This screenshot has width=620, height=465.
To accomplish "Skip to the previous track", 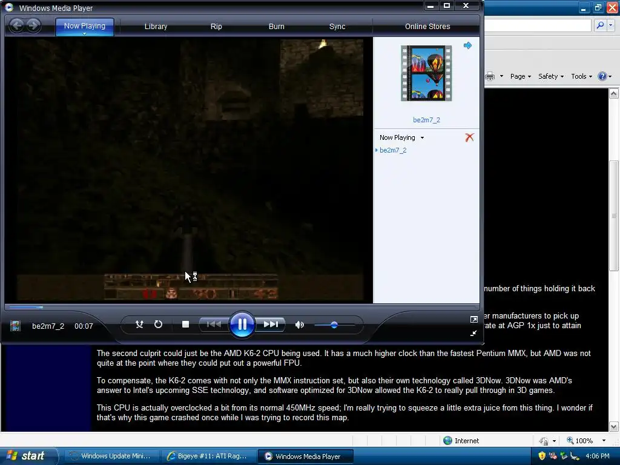I will (x=214, y=325).
